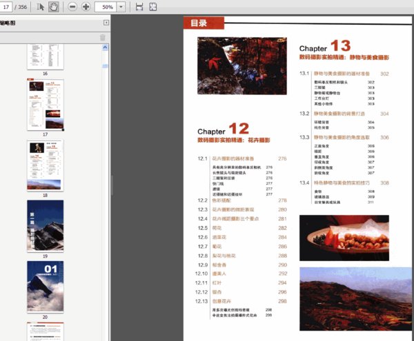Click contents entry 13.3
Screen dimensions: 414x341
[x=344, y=138]
